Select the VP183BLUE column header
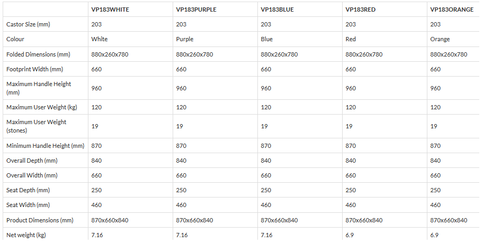Image resolution: width=483 pixels, height=244 pixels. 278,10
